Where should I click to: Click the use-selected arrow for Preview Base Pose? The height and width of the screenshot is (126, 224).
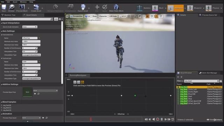pyautogui.click(x=35, y=94)
